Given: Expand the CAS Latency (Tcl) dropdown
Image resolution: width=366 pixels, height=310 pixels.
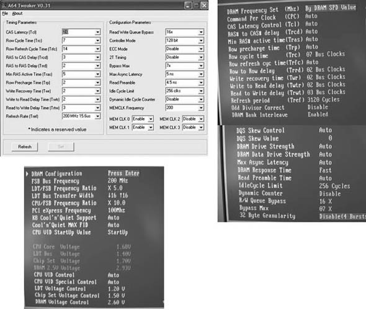Looking at the screenshot, I should tap(98, 32).
